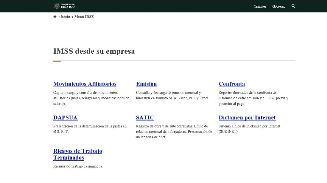Open the Trámites menu item
327x183 pixels.
pyautogui.click(x=260, y=6)
